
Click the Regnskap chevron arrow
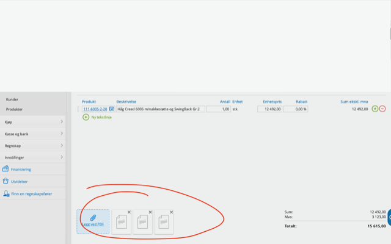point(62,145)
